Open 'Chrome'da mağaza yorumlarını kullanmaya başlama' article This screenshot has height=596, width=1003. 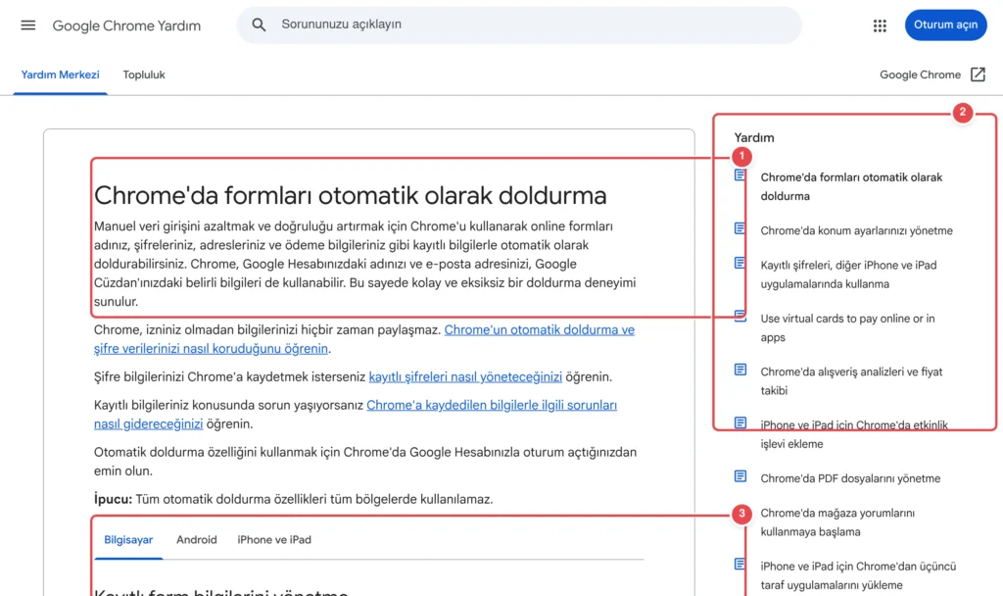(x=837, y=522)
